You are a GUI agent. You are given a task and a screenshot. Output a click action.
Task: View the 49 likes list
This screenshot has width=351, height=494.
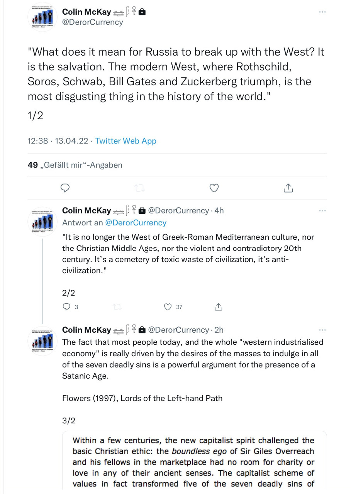pyautogui.click(x=75, y=165)
